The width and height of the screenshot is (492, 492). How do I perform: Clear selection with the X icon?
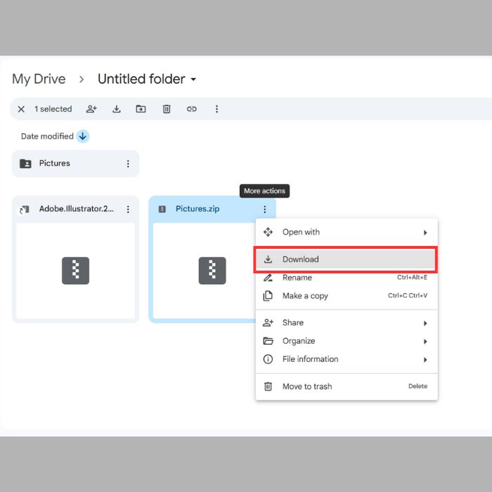21,109
